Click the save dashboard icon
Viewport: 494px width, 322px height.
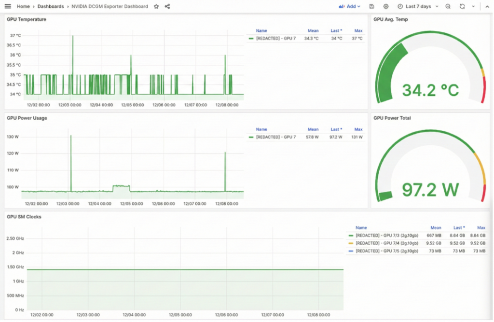(x=372, y=6)
